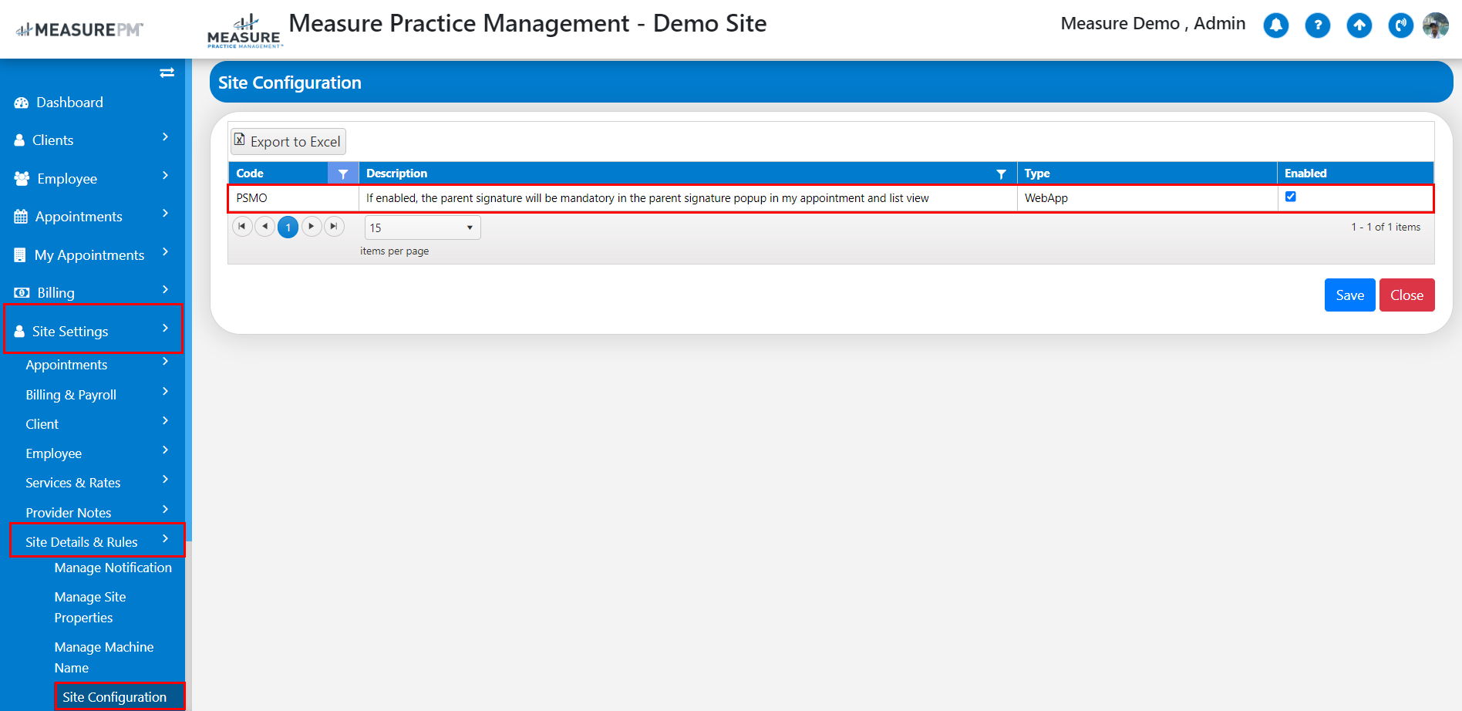Open Manage Machine Name in sidebar
The width and height of the screenshot is (1462, 711).
(104, 657)
